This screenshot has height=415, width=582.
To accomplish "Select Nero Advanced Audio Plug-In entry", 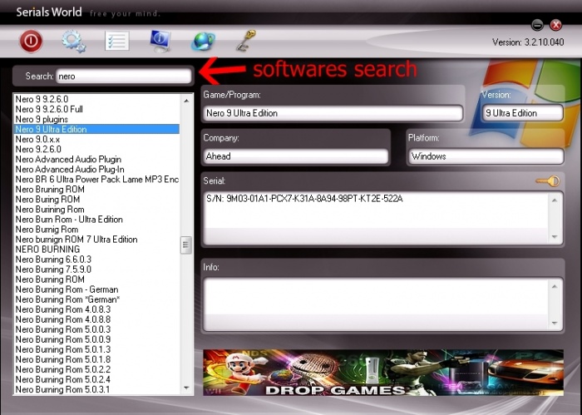I will (x=97, y=170).
